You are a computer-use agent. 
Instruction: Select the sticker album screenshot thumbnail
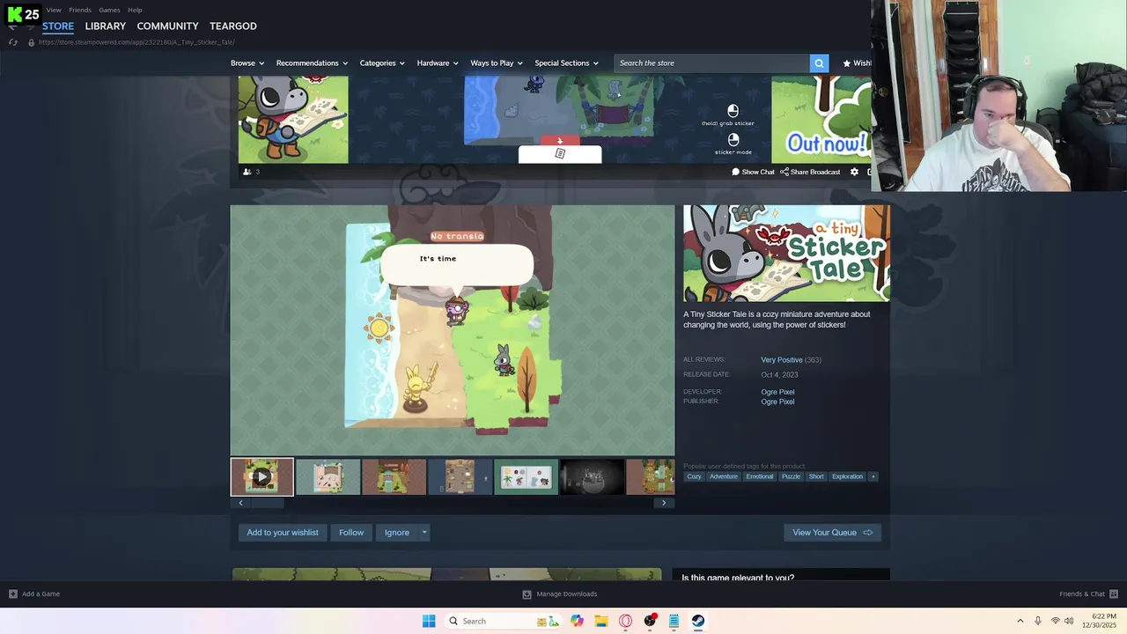point(526,476)
